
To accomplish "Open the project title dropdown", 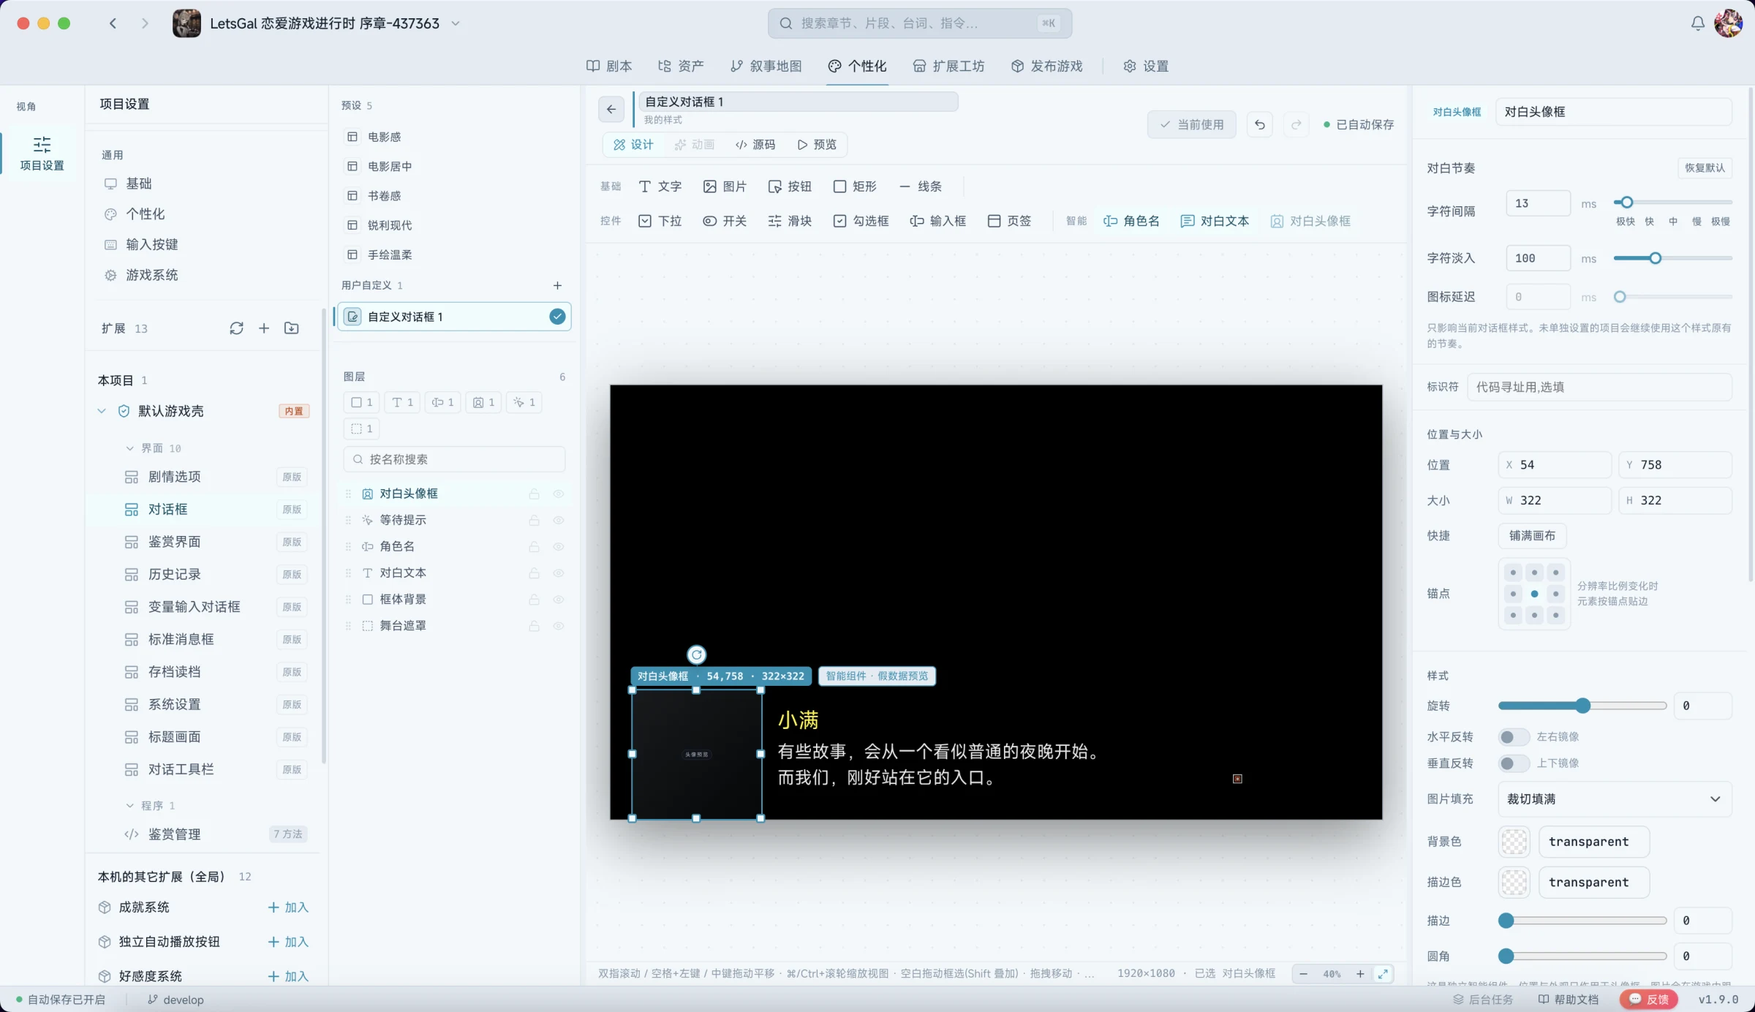I will 456,23.
